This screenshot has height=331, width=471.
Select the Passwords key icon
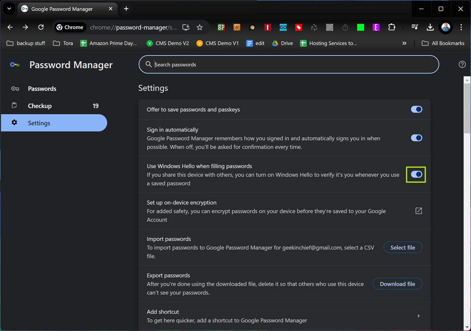15,88
